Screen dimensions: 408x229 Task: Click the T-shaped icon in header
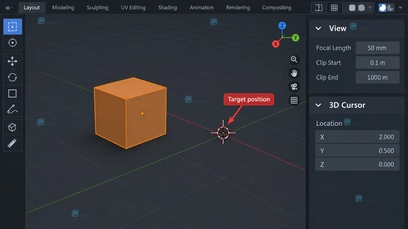pyautogui.click(x=370, y=9)
